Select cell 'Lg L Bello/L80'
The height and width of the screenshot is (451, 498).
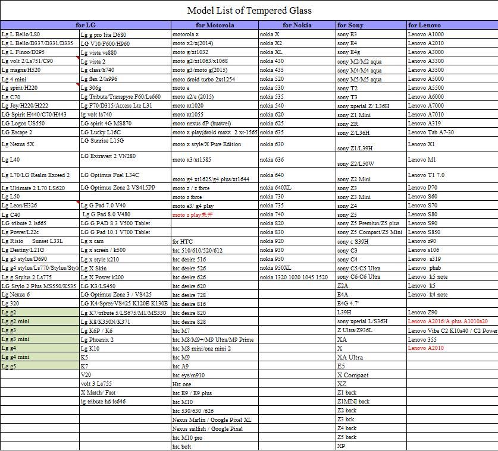point(40,34)
